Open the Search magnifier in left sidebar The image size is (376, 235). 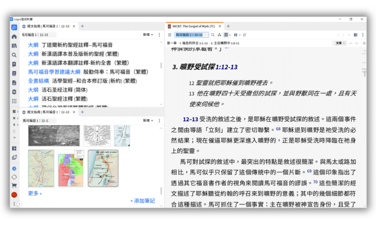coord(14,55)
